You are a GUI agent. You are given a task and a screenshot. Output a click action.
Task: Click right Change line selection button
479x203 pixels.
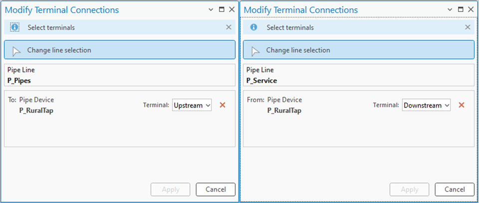pos(359,50)
